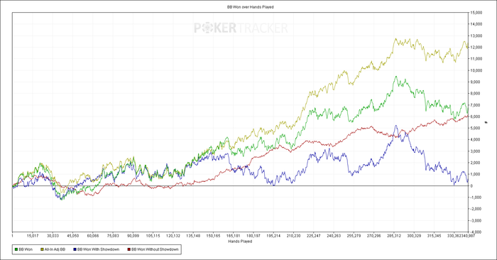The height and width of the screenshot is (260, 497).
Task: Click the y-axis value 15,000
Action: pos(476,12)
